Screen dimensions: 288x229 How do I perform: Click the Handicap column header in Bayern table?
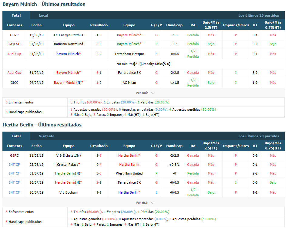(174, 25)
